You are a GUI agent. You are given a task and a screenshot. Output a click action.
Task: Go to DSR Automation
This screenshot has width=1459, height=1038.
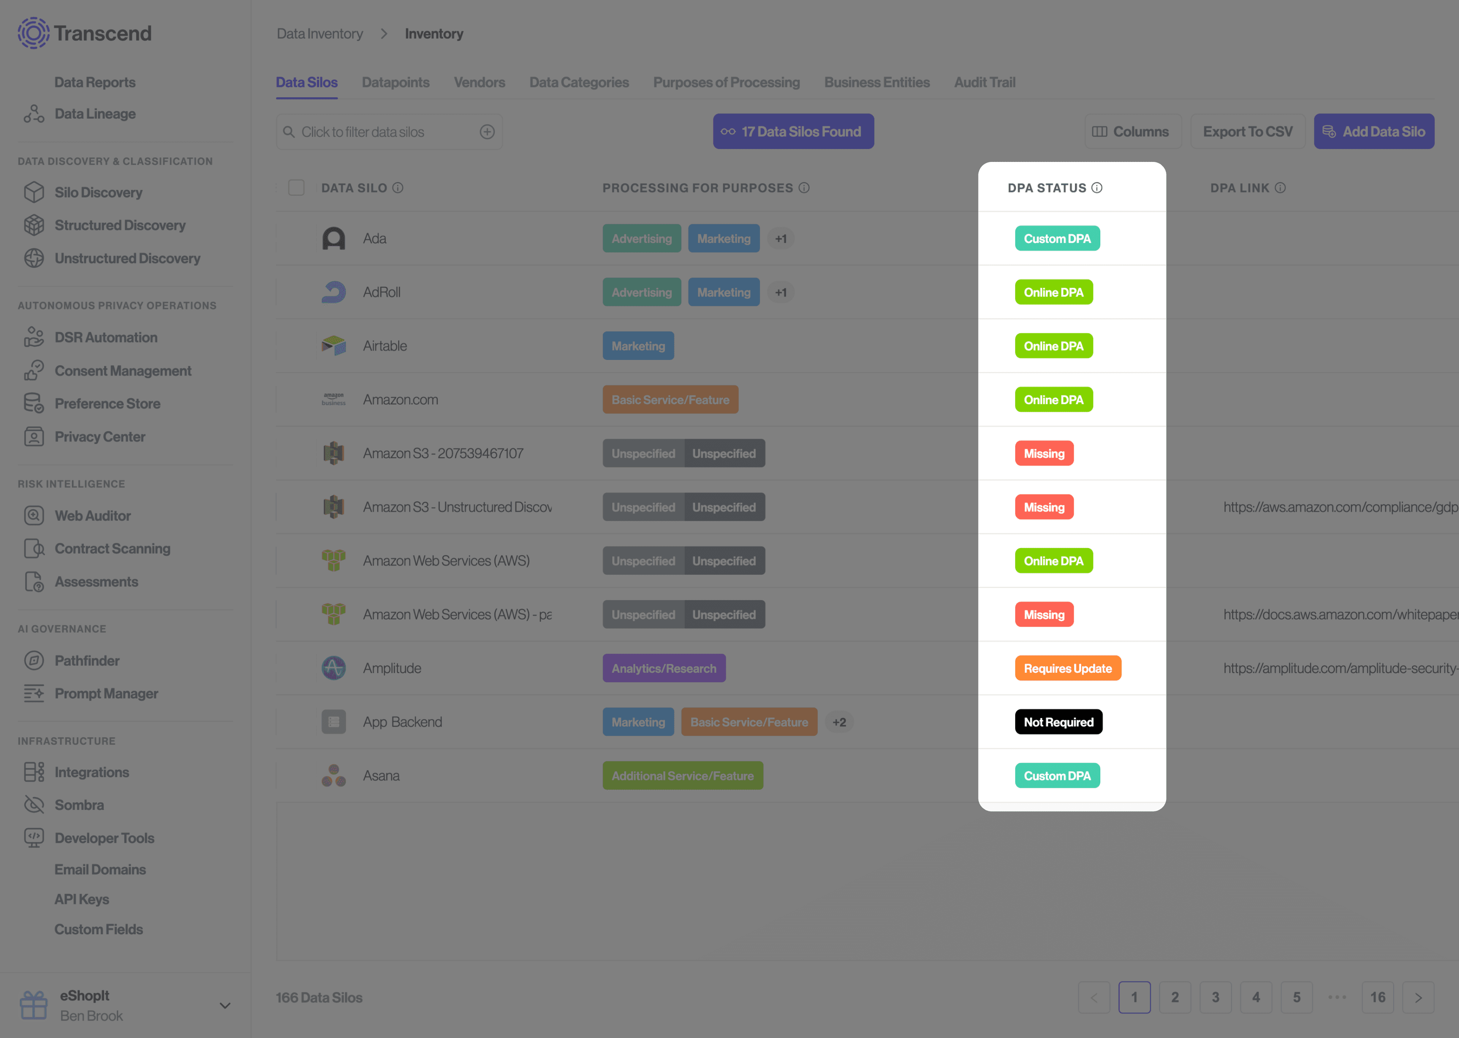(105, 338)
